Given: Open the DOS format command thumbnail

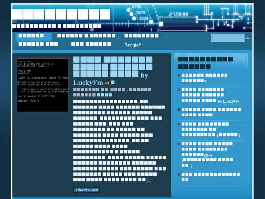Looking at the screenshot, I should (43, 85).
